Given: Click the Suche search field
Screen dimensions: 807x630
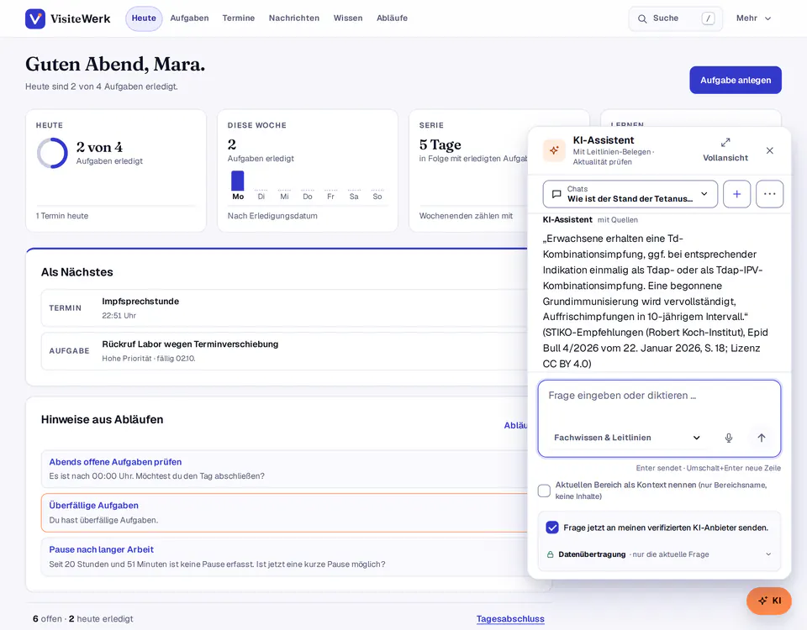Looking at the screenshot, I should [675, 18].
